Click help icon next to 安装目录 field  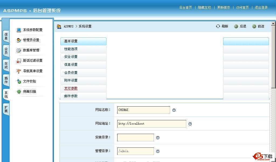(x=158, y=138)
